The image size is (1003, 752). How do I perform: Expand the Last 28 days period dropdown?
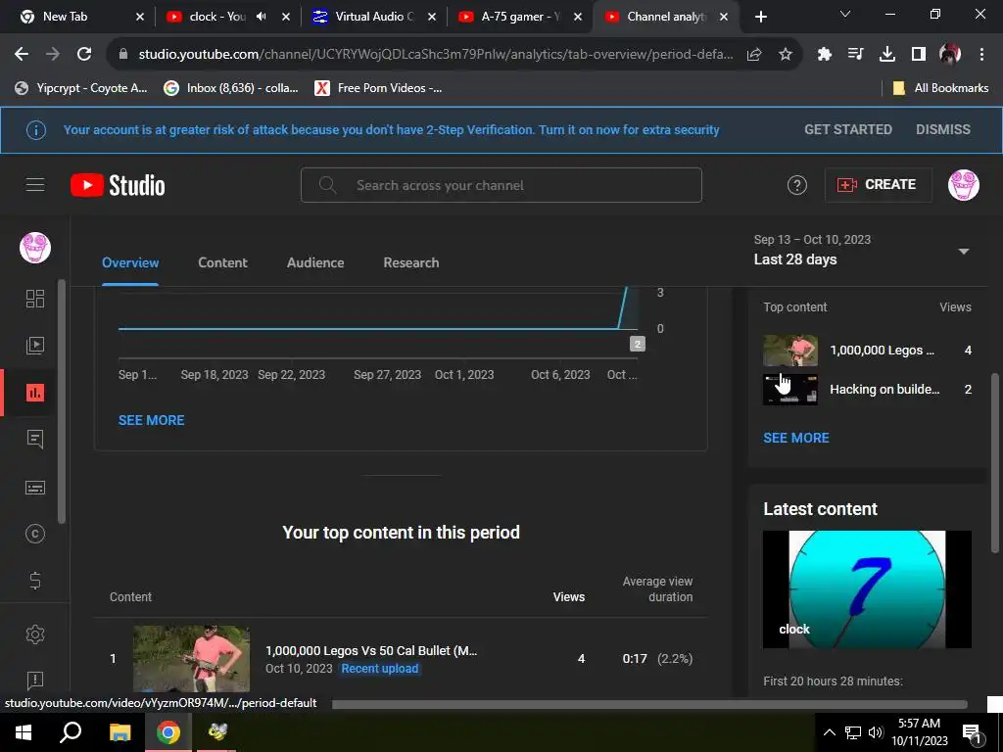[x=964, y=252]
